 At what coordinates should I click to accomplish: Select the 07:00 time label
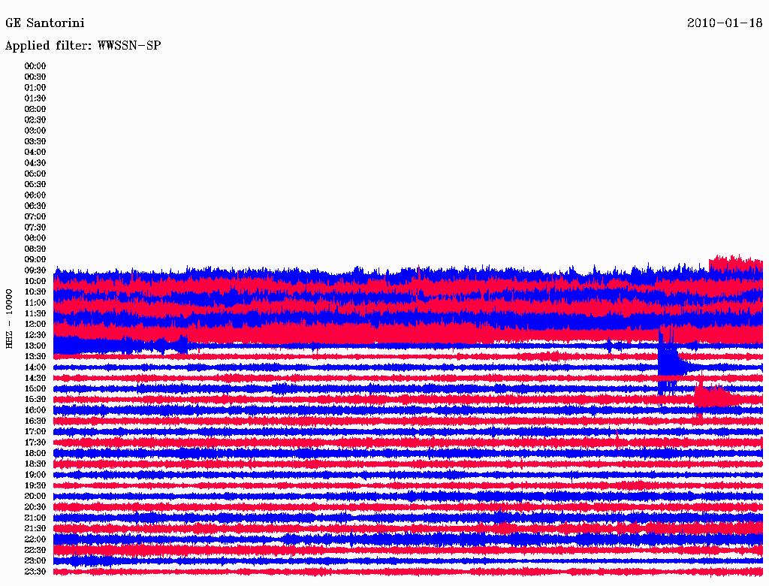[35, 216]
